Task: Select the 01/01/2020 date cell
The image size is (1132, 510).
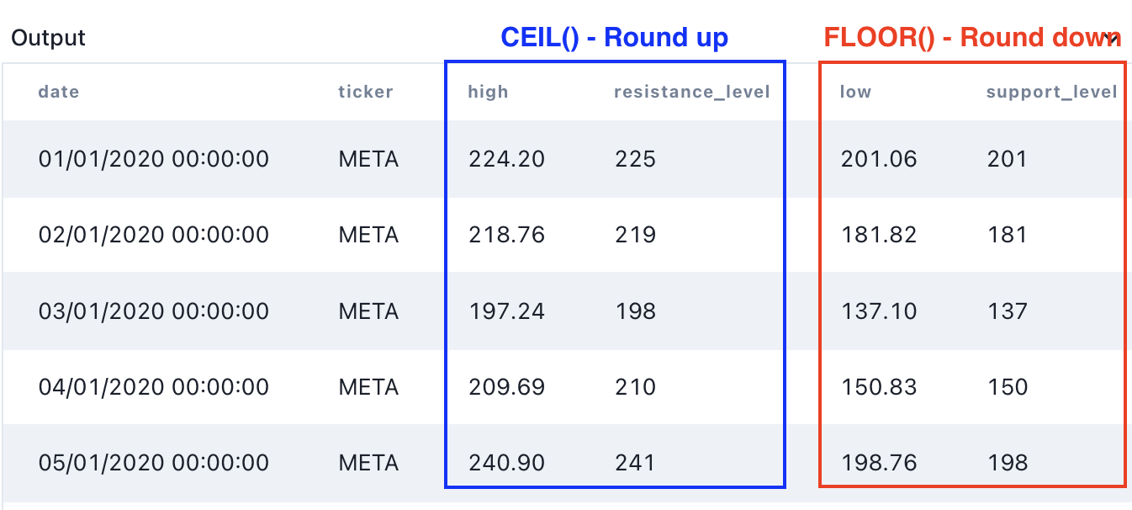Action: coord(153,158)
